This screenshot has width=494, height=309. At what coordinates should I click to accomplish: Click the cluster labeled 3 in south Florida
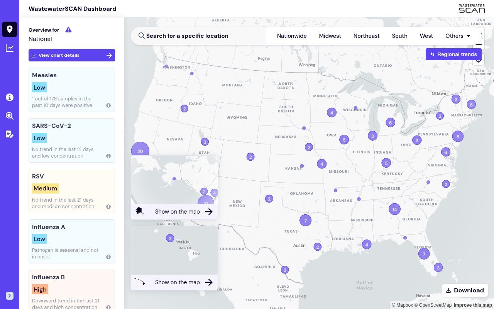pyautogui.click(x=438, y=267)
